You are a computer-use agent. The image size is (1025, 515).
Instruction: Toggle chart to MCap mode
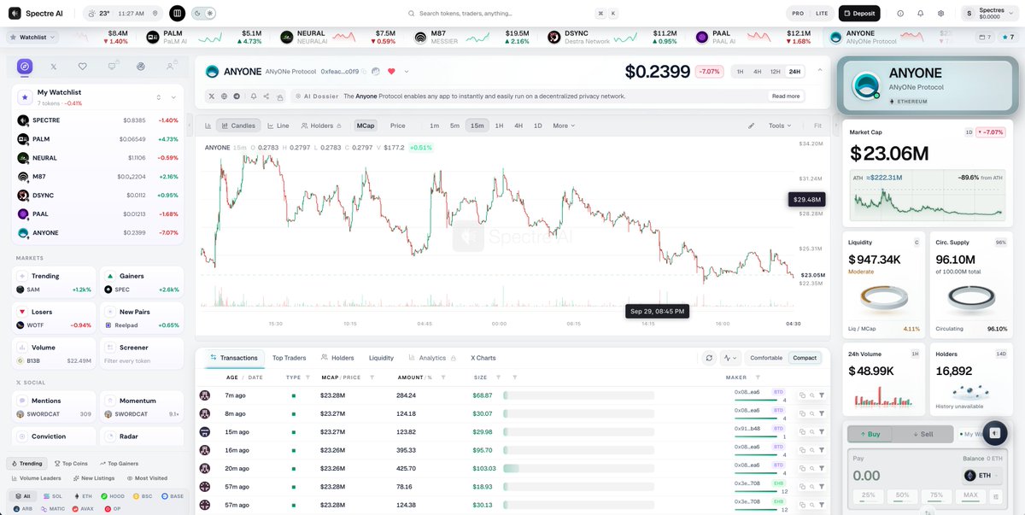366,126
